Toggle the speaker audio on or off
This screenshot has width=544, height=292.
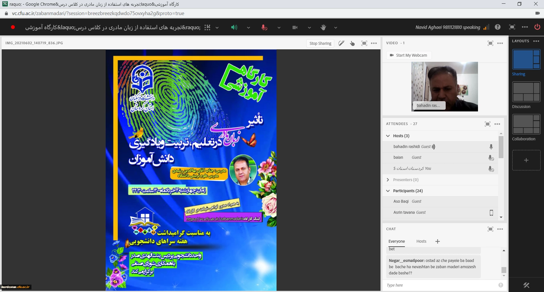point(234,27)
